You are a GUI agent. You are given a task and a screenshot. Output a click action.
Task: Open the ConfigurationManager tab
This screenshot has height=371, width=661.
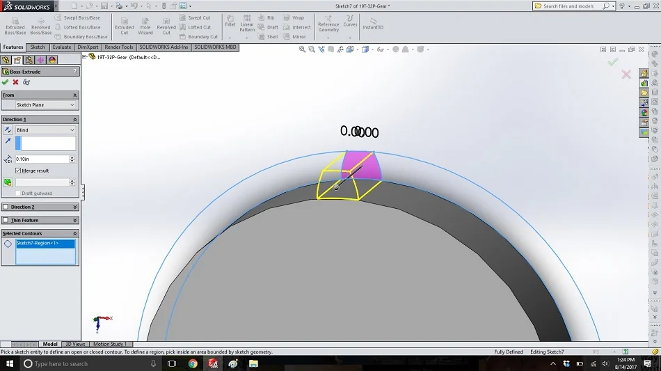coord(29,60)
